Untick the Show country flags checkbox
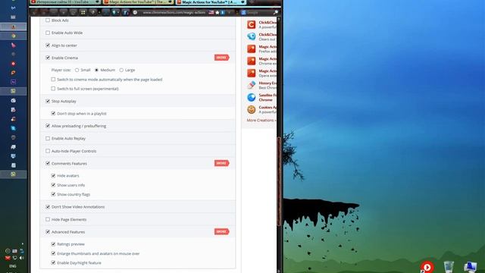485x273 pixels. tap(53, 194)
